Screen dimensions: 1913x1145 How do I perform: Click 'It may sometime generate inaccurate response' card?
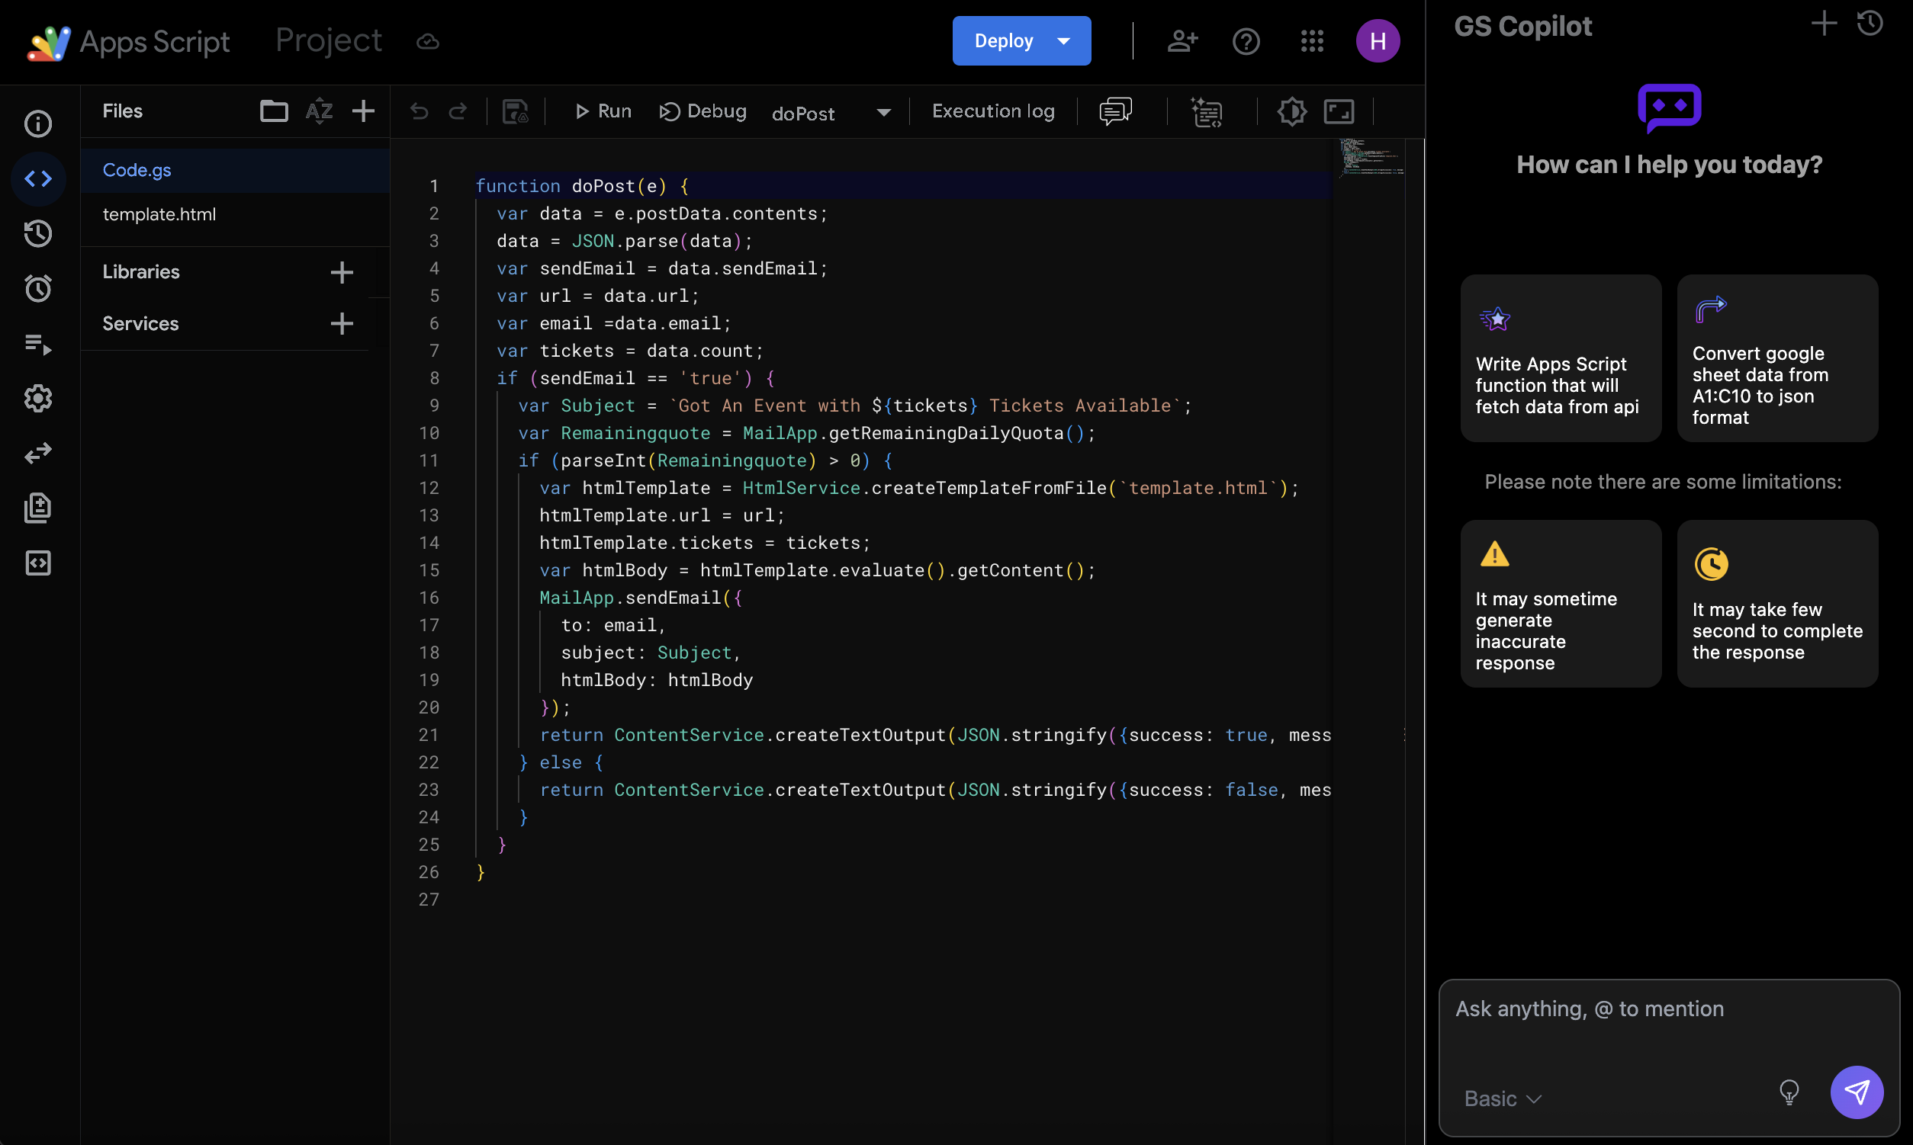(1560, 603)
